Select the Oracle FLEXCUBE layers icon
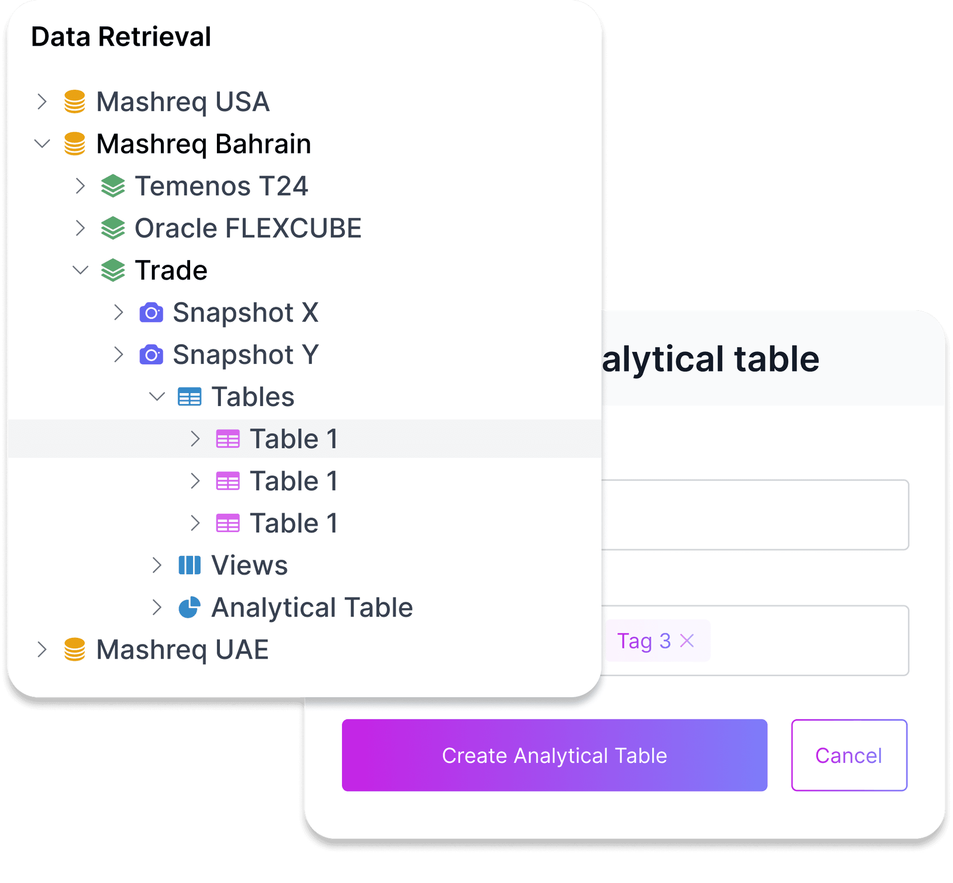This screenshot has height=883, width=953. click(x=113, y=228)
